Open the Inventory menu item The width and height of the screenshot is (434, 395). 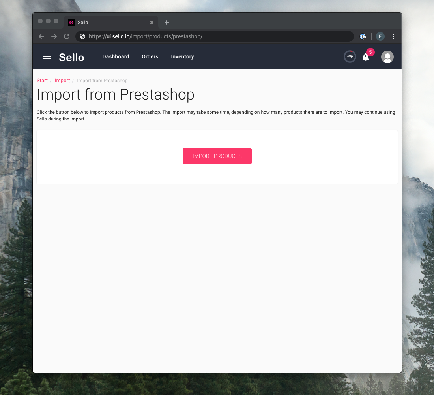pos(182,56)
